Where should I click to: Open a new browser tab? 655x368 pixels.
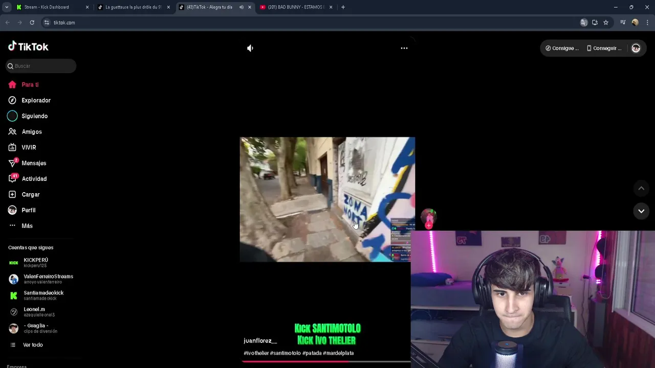coord(343,7)
